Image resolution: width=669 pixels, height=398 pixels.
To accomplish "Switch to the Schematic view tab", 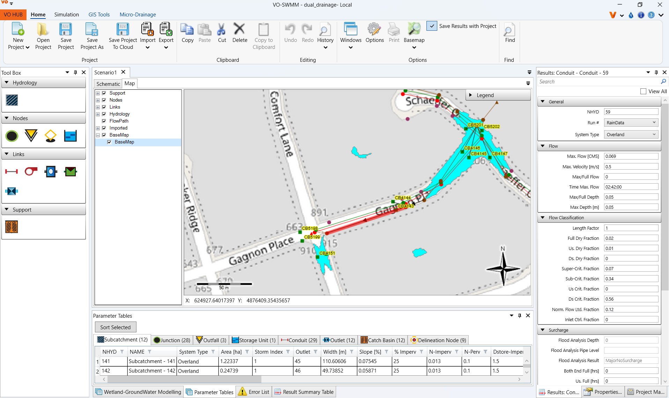I will click(108, 84).
